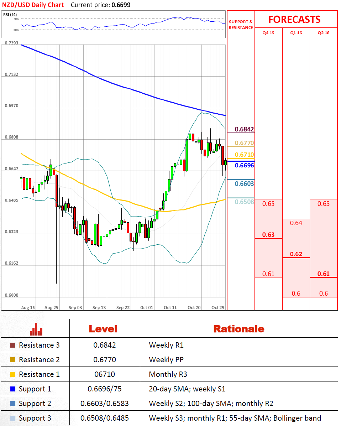341x426 pixels.
Task: Select the Q4 15 forecast column header
Action: 268,33
